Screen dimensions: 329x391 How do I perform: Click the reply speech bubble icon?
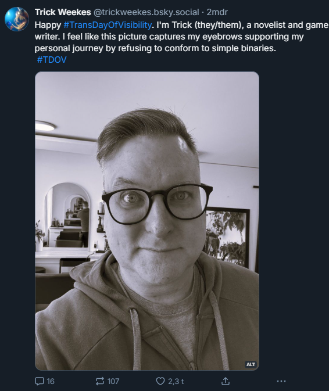pos(39,381)
